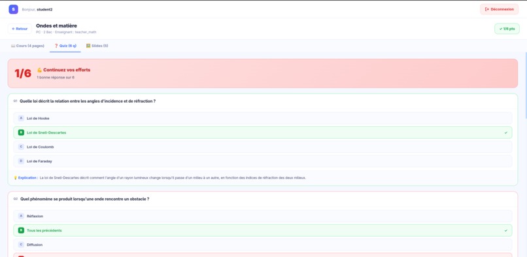The height and width of the screenshot is (257, 527).
Task: Click letter A badge beside Réflexion
Action: 21,216
